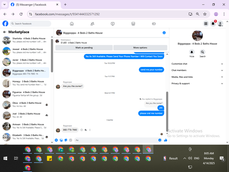Click the Search Facebook field
Viewport: 229px width, 172px height.
click(x=31, y=24)
